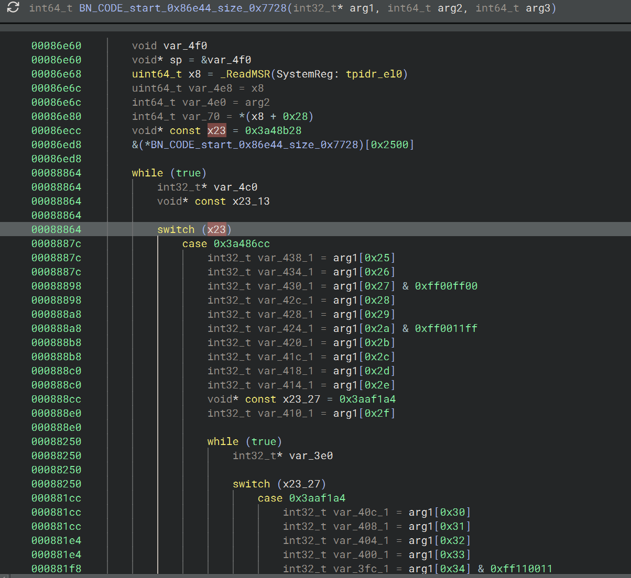Select arg3 parameter in the function header
This screenshot has height=578, width=631.
[x=538, y=8]
